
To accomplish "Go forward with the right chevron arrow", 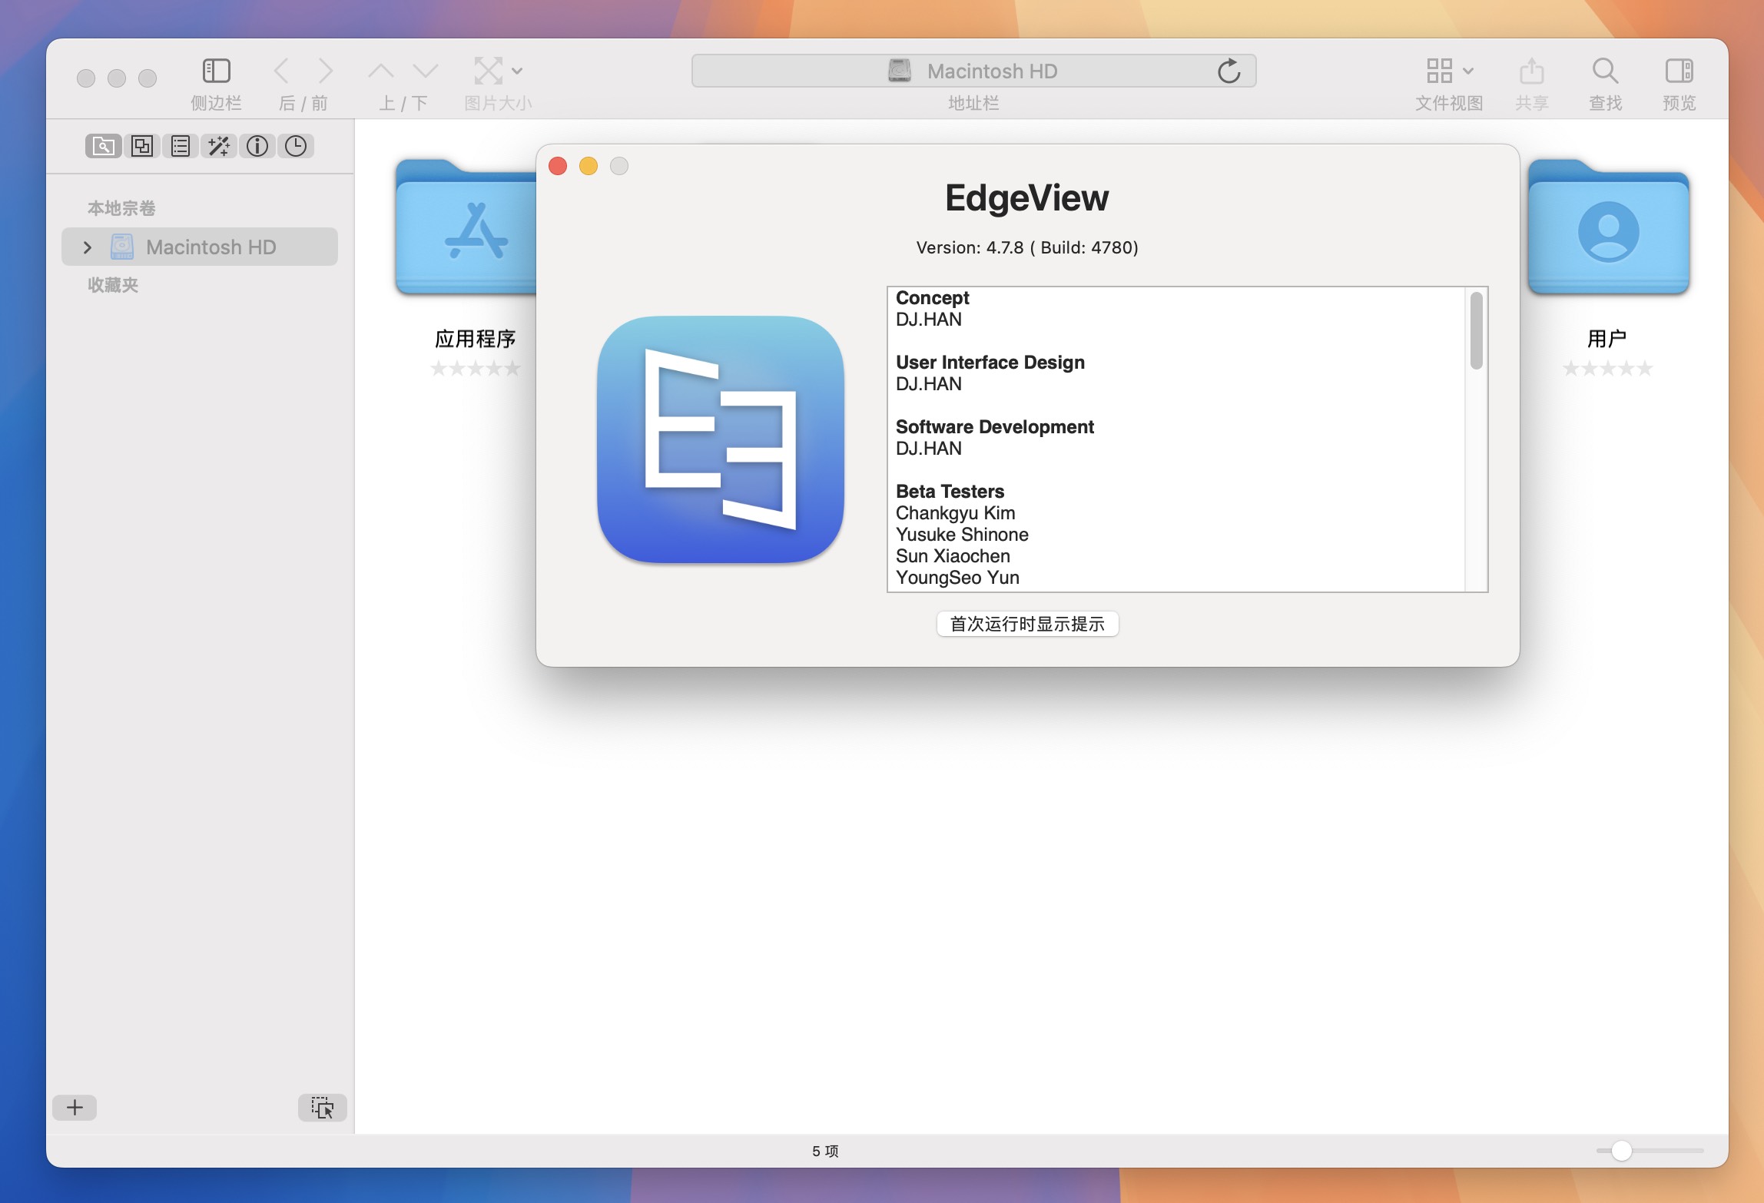I will 326,71.
